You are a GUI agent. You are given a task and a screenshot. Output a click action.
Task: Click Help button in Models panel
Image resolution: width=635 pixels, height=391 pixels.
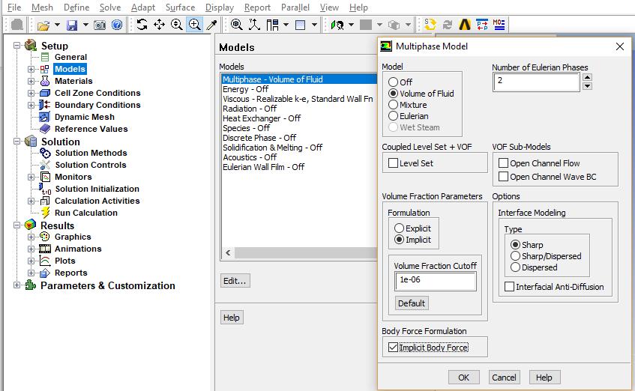[x=232, y=318]
